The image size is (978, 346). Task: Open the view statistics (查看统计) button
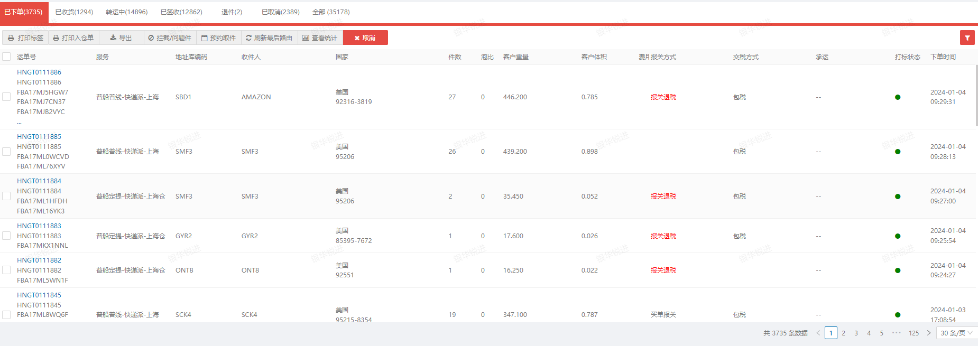click(320, 38)
